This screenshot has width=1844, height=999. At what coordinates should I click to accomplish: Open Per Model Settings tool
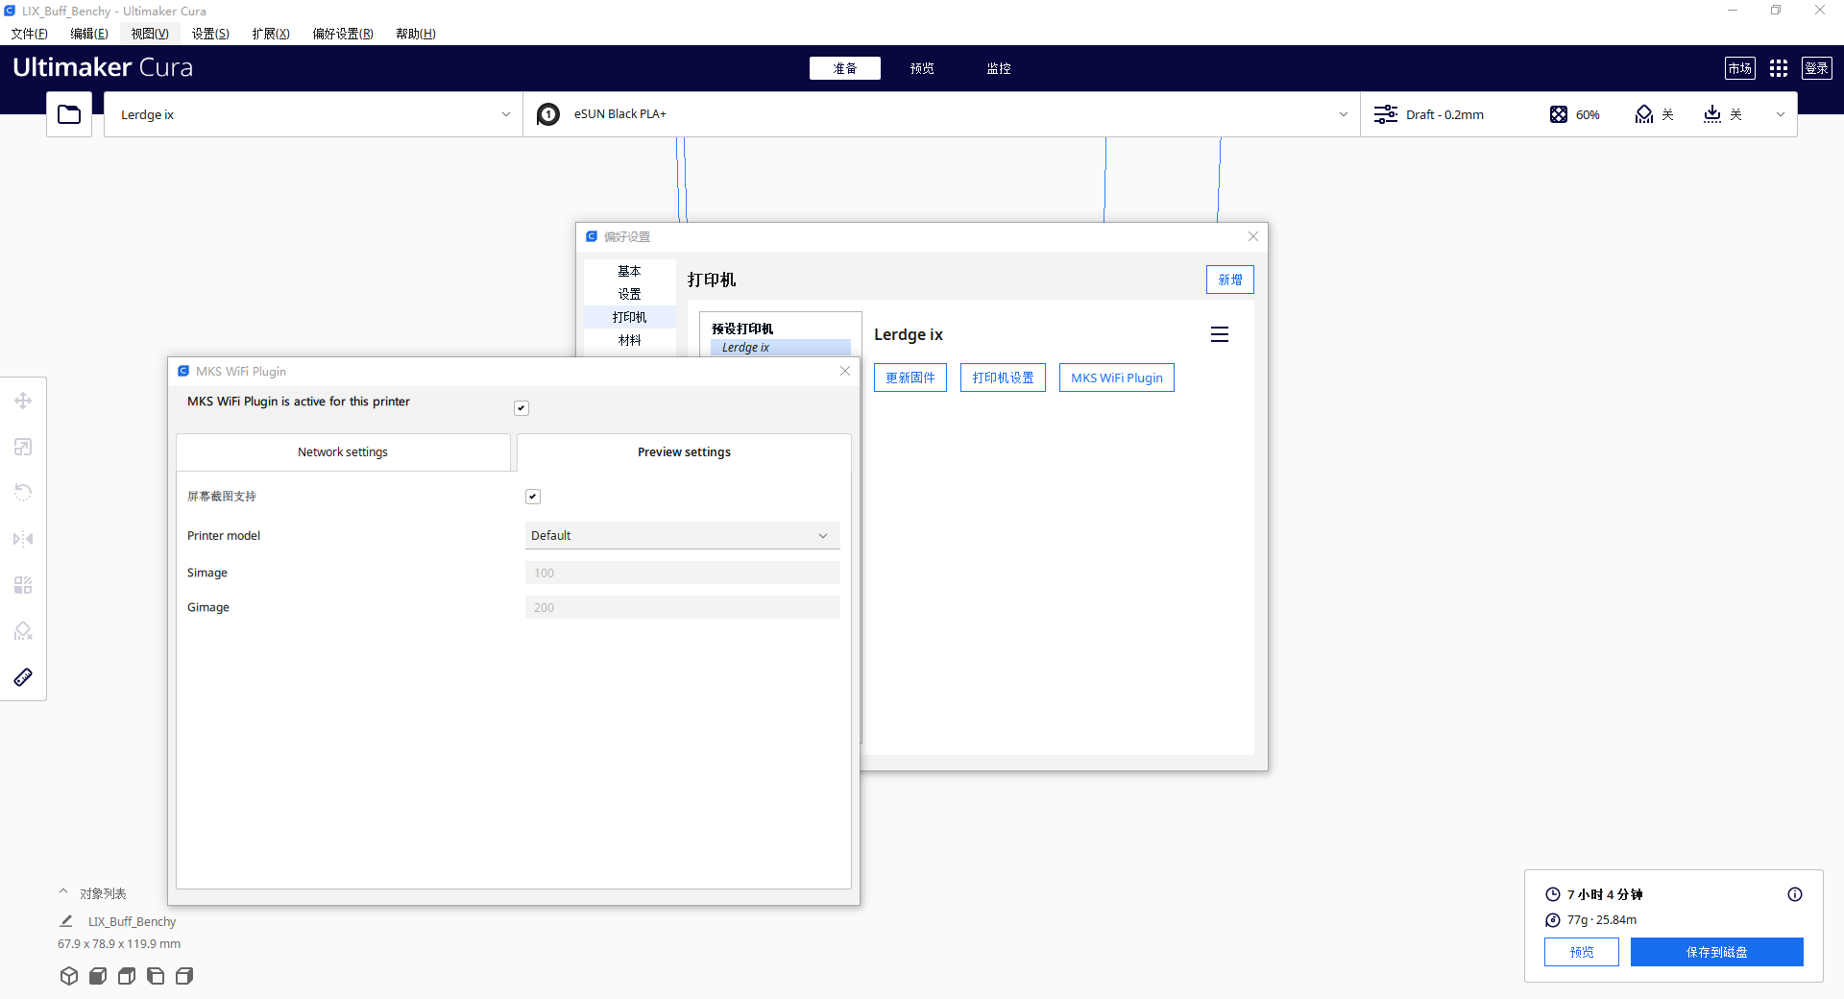click(23, 584)
